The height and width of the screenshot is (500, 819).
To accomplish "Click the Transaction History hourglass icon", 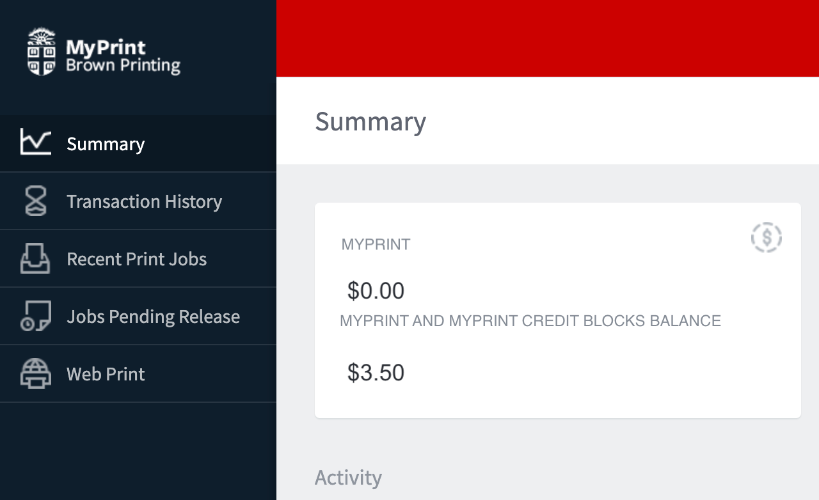I will point(35,201).
